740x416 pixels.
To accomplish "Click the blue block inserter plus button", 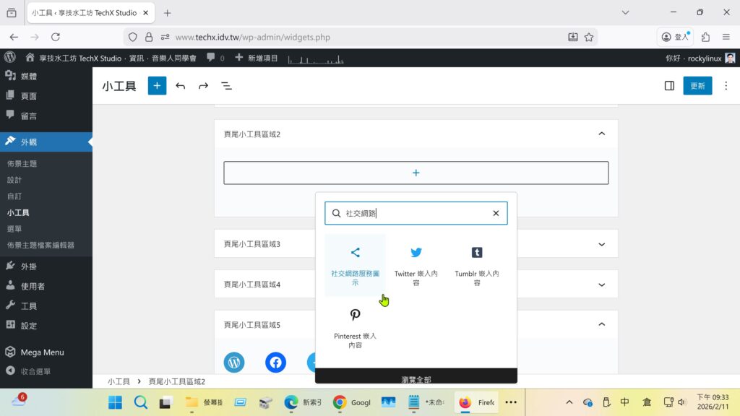I will click(x=157, y=86).
